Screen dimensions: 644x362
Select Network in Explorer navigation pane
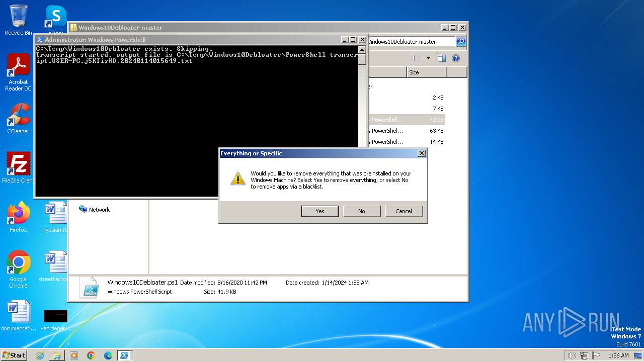[94, 210]
